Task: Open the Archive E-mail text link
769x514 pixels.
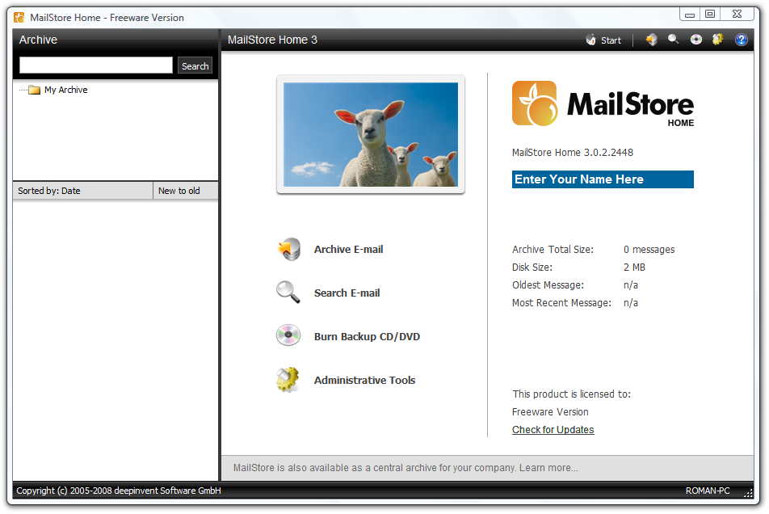Action: [x=348, y=249]
